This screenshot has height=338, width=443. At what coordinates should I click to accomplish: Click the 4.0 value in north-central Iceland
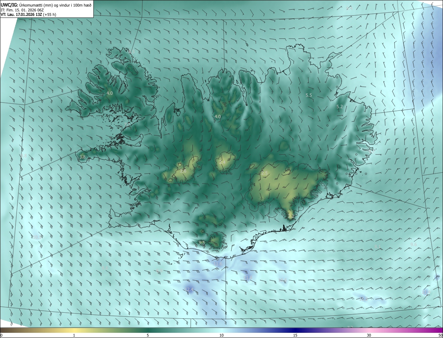(x=218, y=117)
